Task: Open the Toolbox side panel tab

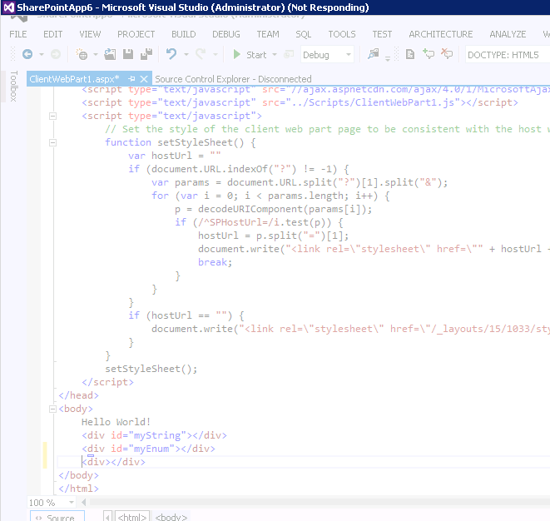Action: 13,87
